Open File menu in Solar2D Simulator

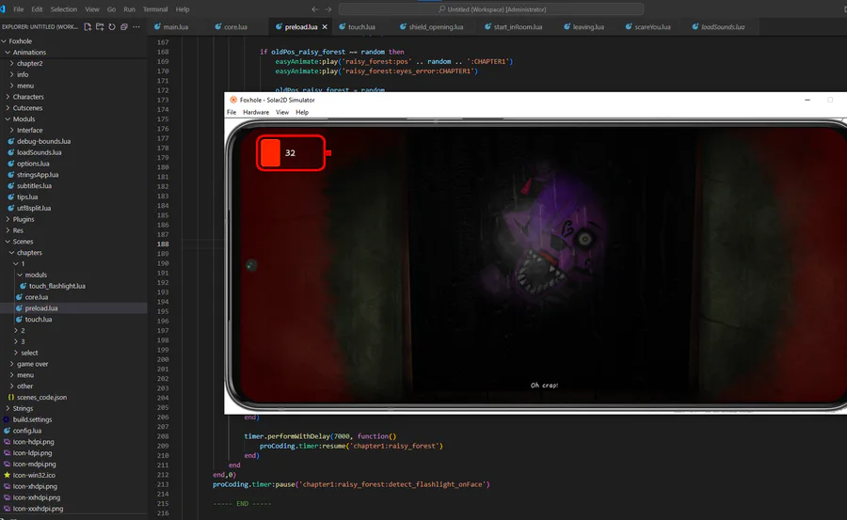pyautogui.click(x=232, y=112)
